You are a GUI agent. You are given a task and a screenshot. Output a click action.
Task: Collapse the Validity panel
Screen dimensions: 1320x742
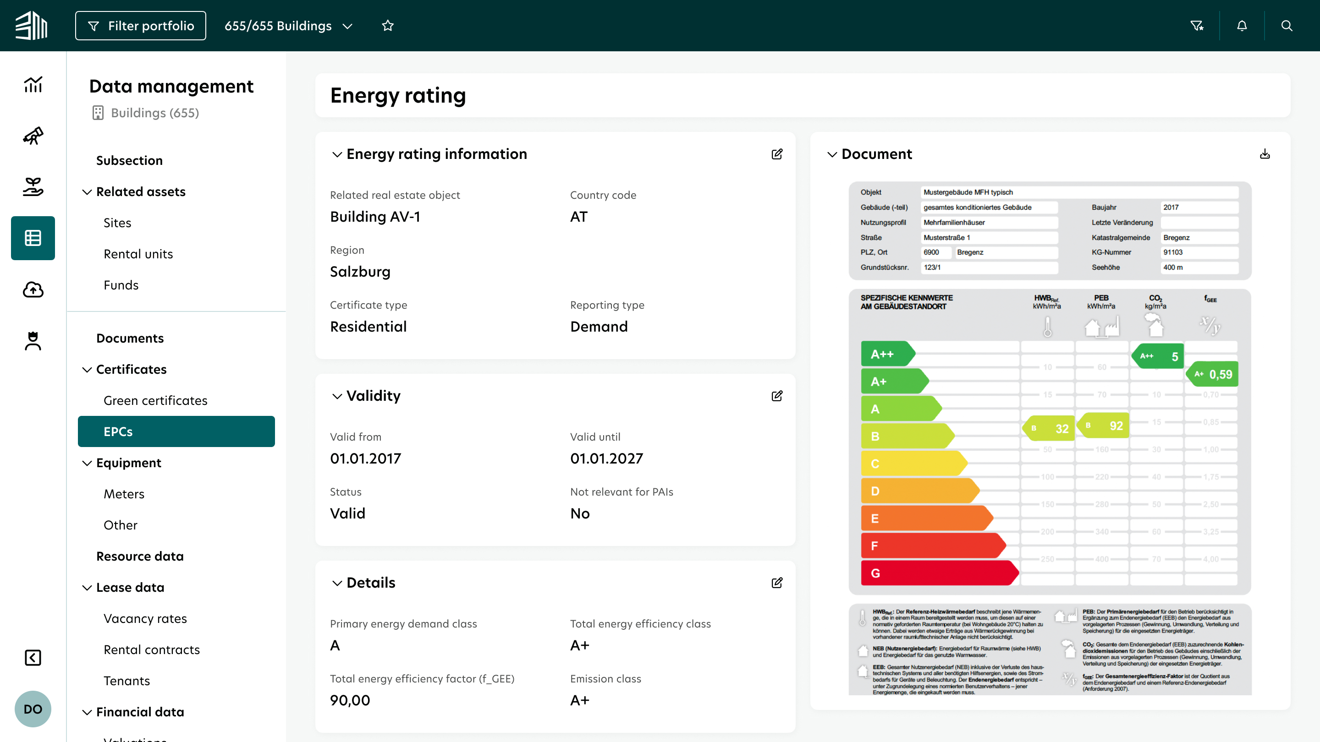337,396
